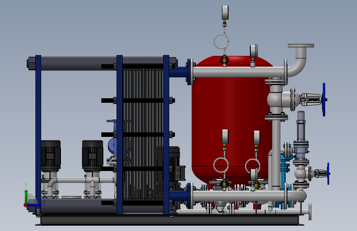Viewport: 357px width, 231px height.
Task: Select the far-left blue support column
Action: pos(38,134)
